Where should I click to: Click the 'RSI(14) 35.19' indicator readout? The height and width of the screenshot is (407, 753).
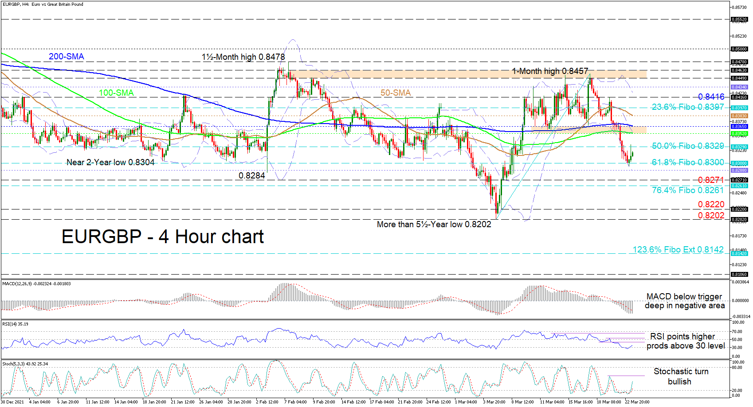coord(15,324)
